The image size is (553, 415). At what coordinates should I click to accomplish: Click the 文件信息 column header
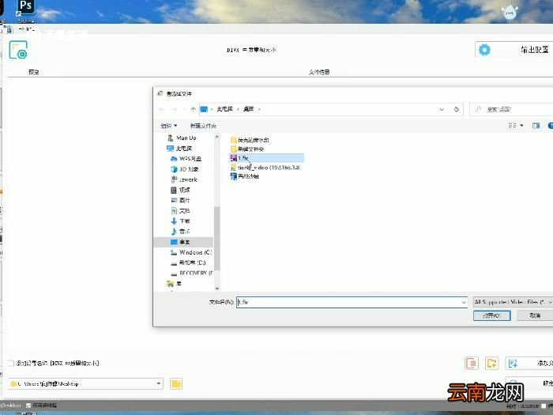click(319, 73)
